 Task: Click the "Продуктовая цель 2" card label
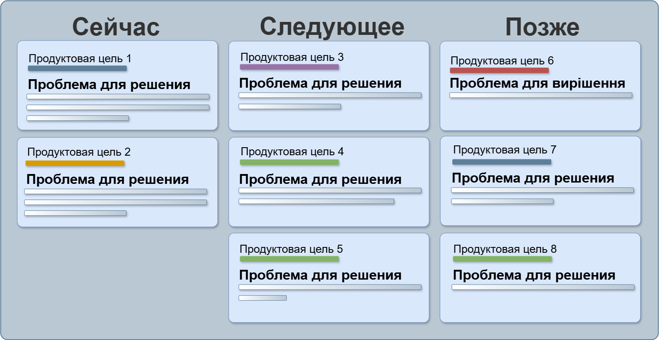[x=79, y=152]
